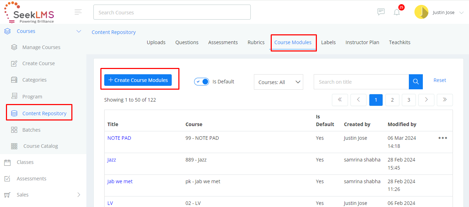Click the hamburger menu collapse icon
This screenshot has height=207, width=469.
(x=78, y=12)
